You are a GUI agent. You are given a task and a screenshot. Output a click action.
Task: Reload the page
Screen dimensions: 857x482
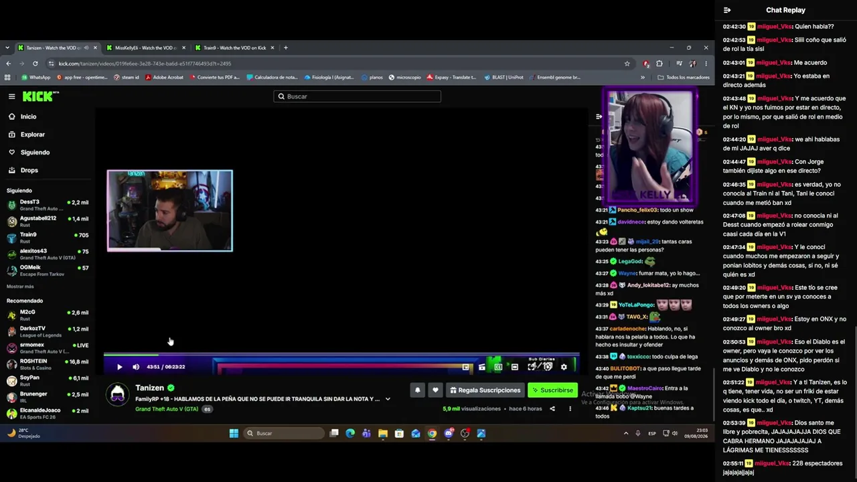click(35, 64)
